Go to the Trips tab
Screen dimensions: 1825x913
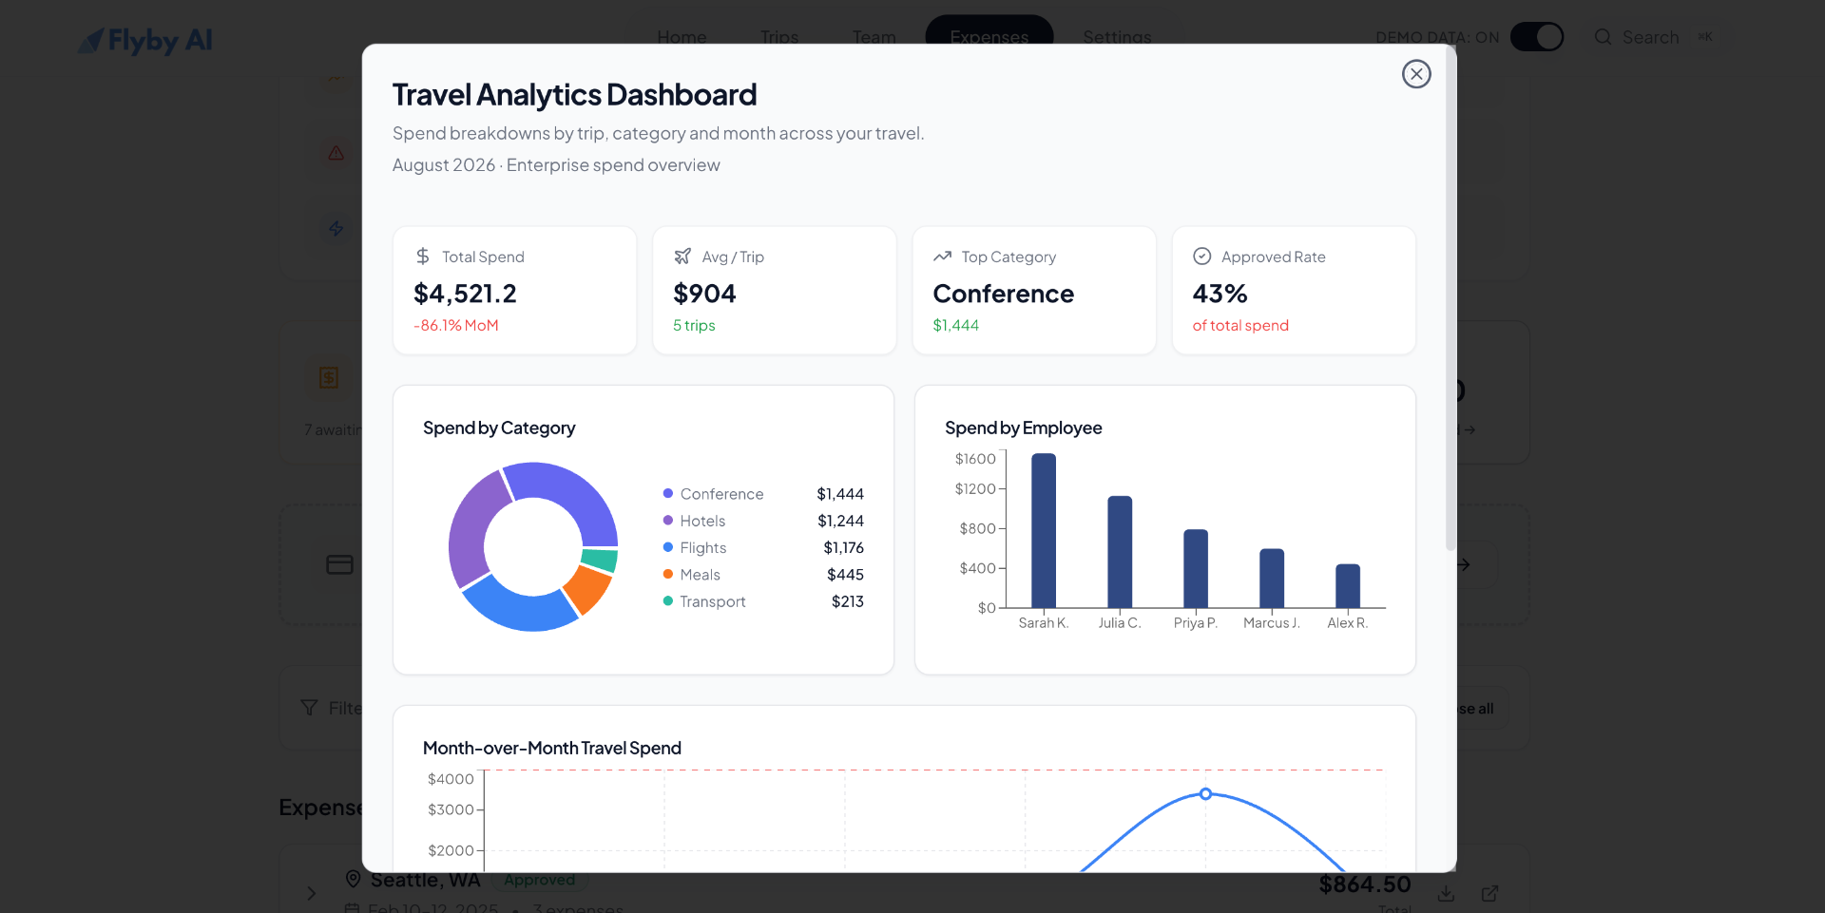pos(779,37)
